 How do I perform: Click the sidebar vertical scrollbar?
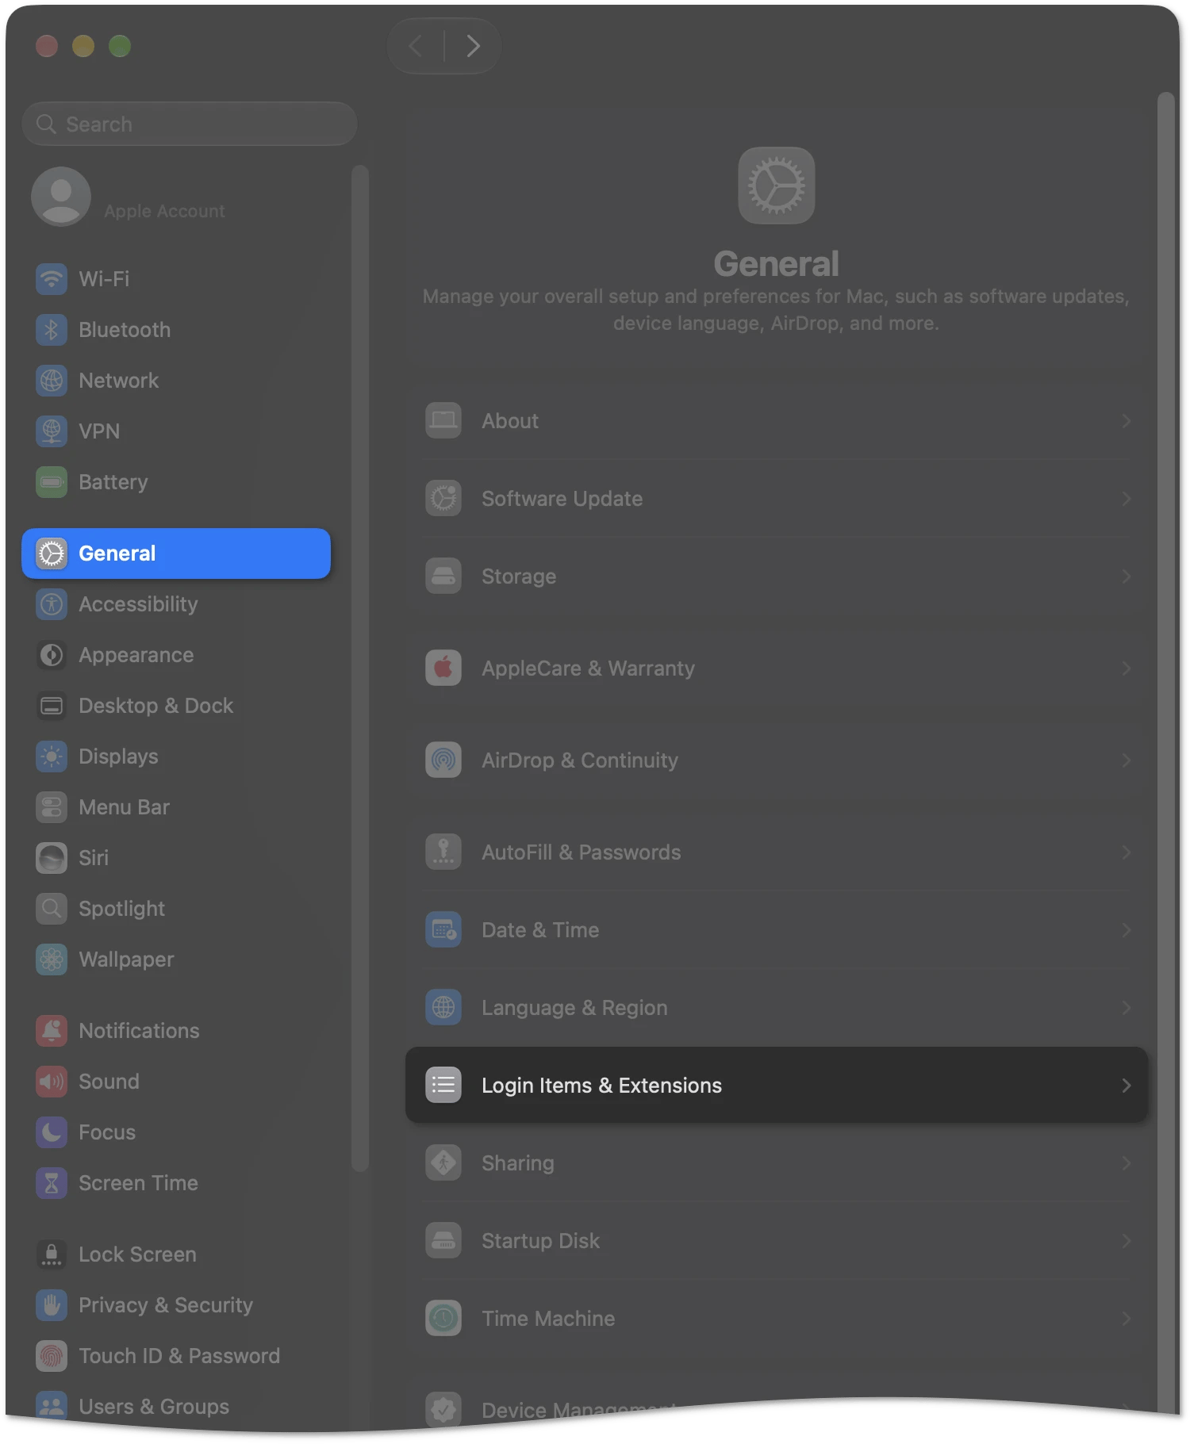pos(360,668)
